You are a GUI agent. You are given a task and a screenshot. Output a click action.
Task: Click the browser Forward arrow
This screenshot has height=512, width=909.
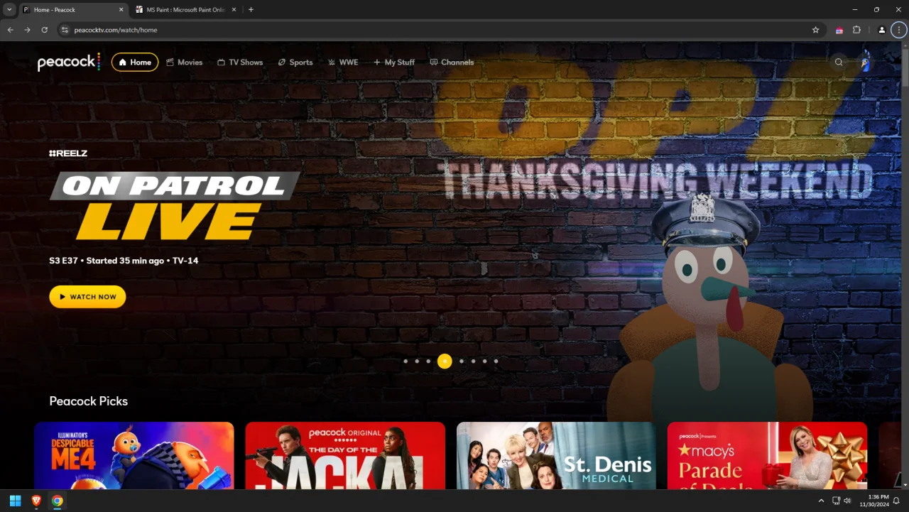27,30
